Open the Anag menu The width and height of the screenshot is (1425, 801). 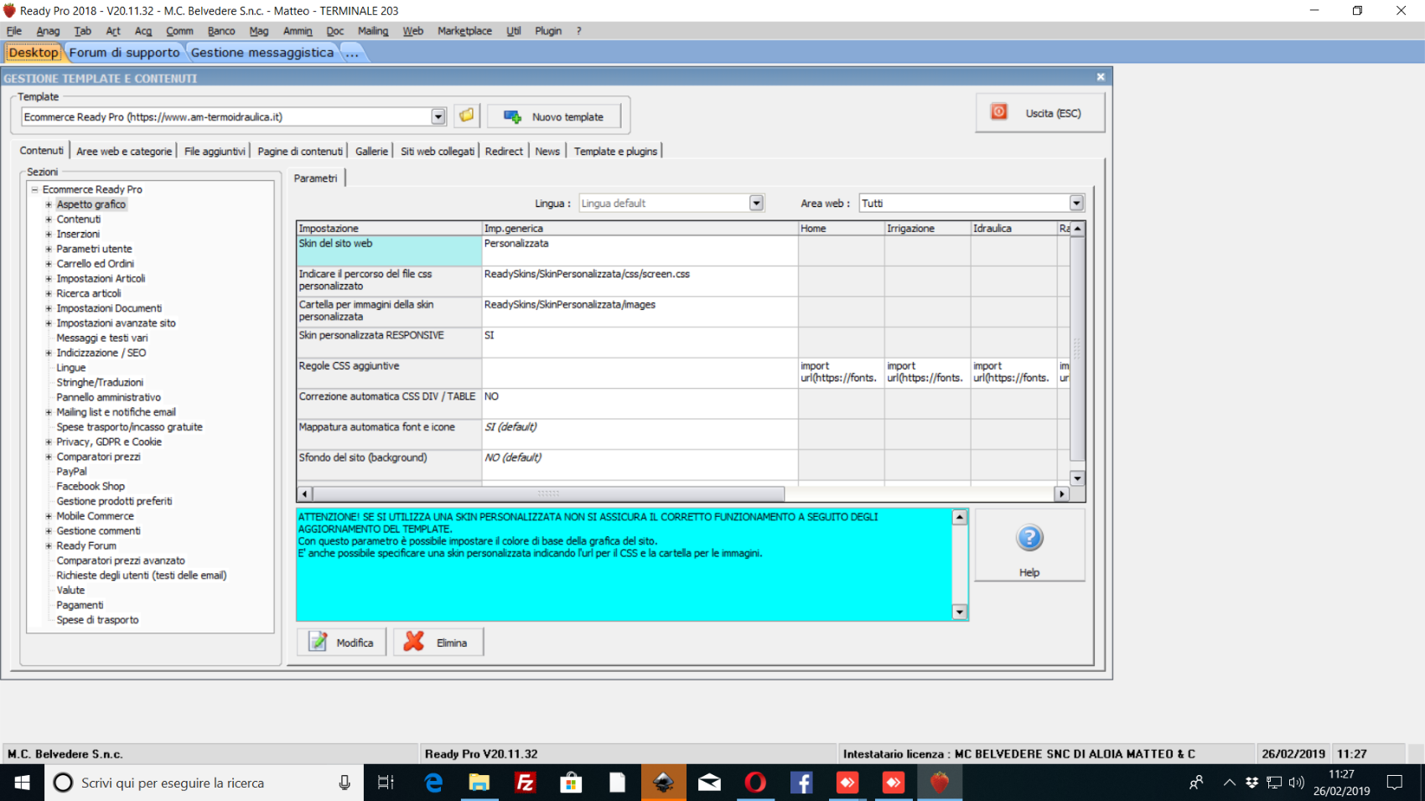48,31
